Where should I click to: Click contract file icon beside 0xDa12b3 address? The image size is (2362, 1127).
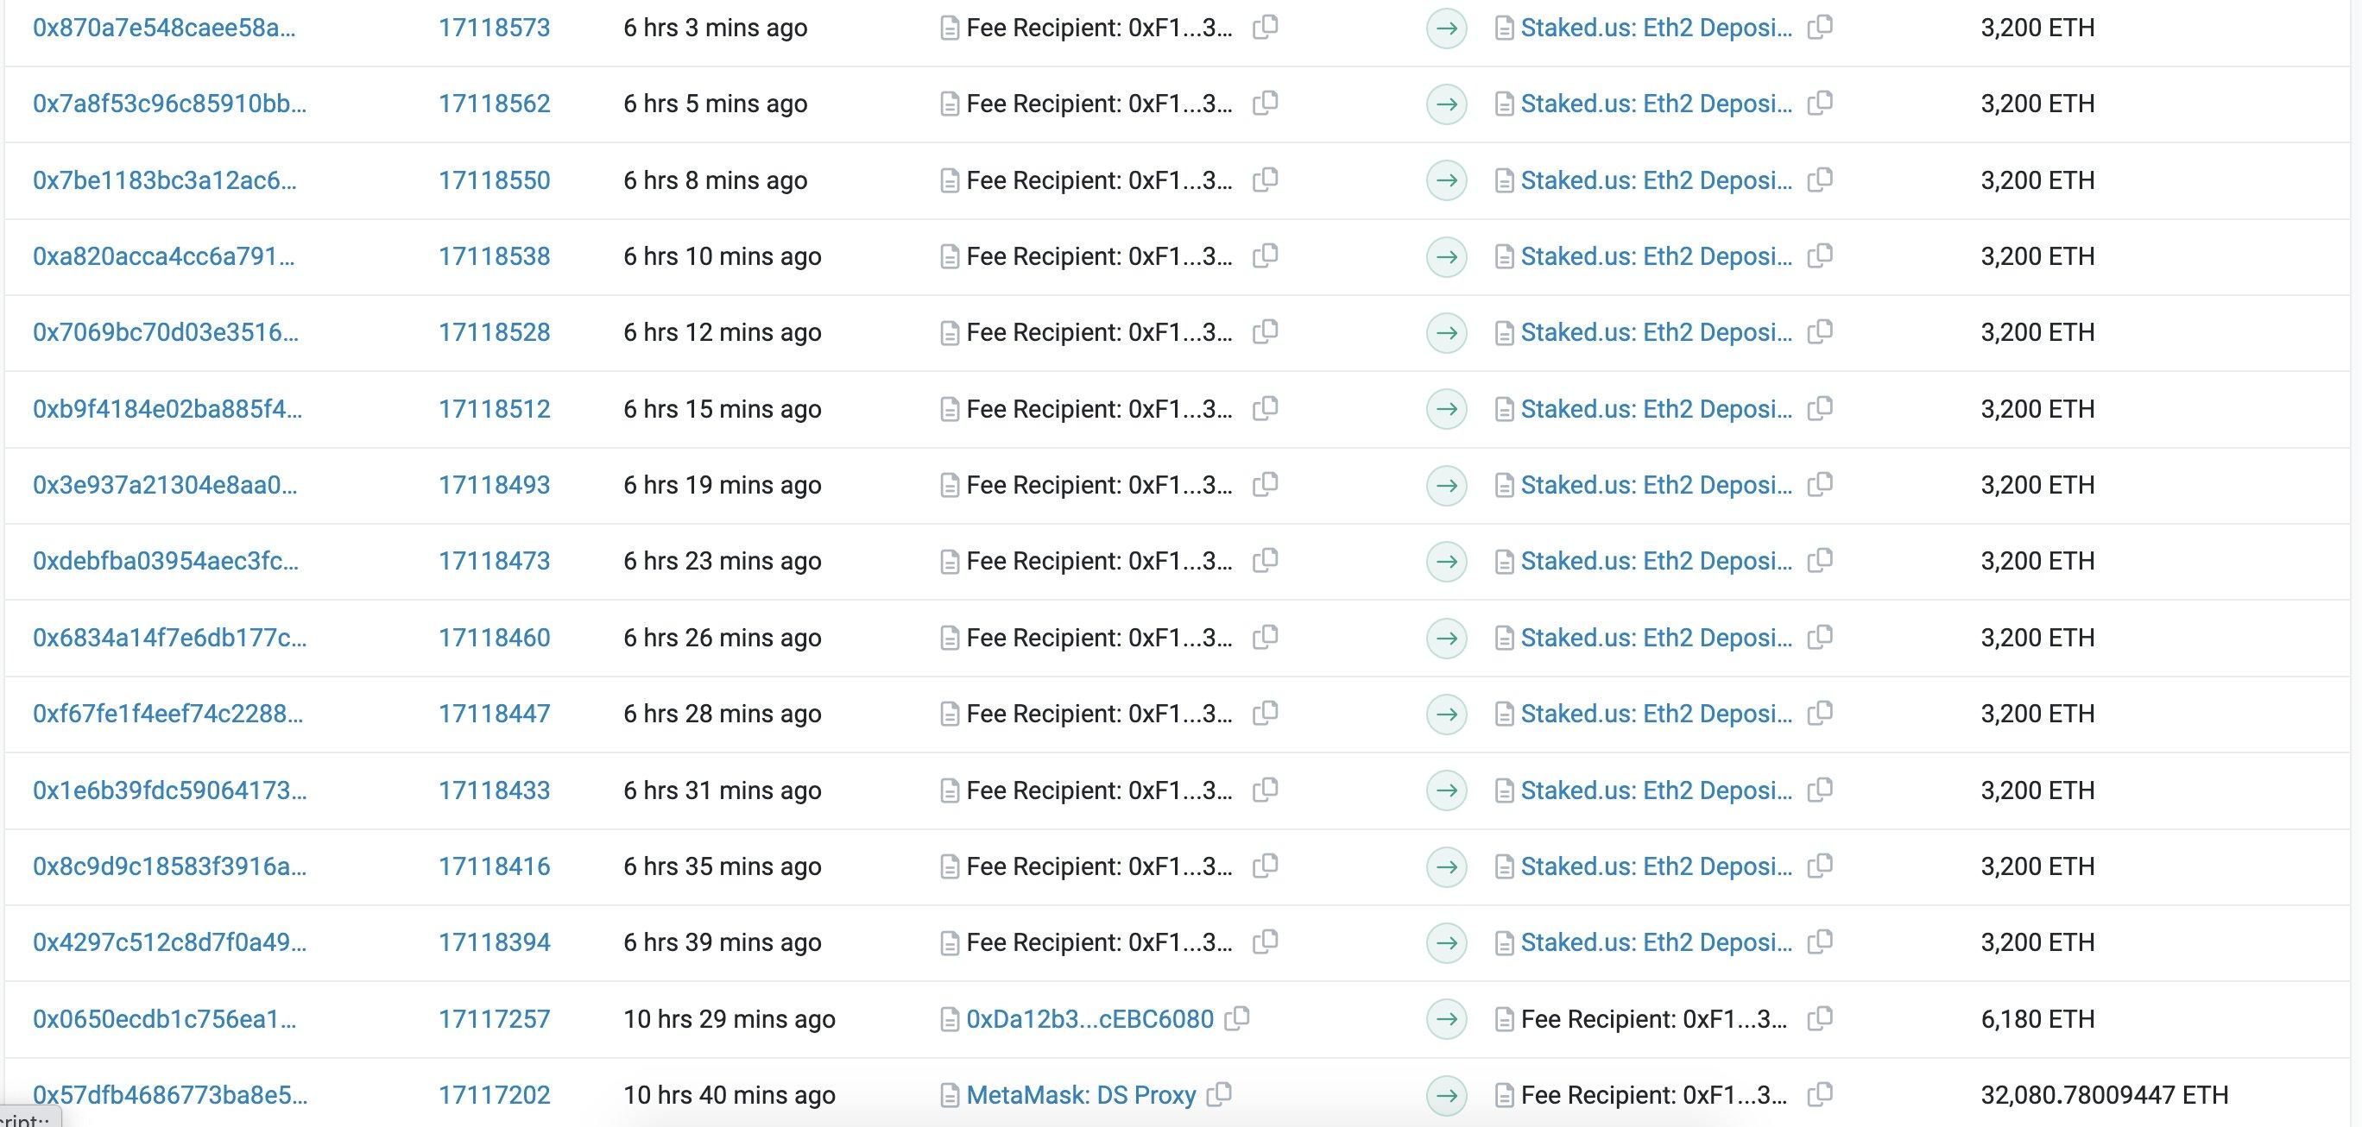click(x=950, y=1020)
